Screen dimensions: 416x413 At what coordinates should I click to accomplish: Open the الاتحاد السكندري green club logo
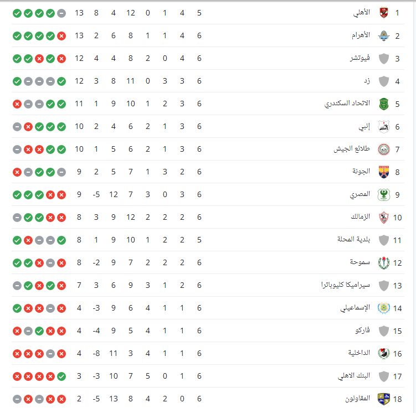point(383,104)
